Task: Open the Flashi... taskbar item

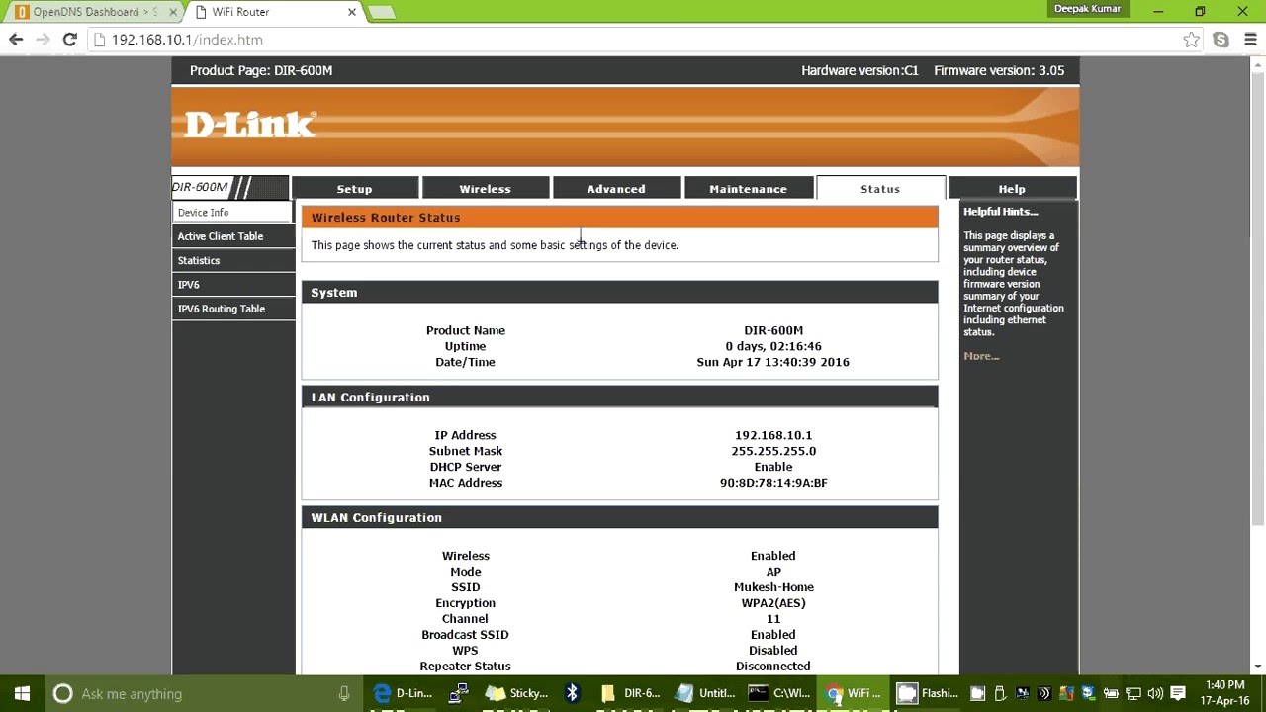Action: pyautogui.click(x=928, y=693)
